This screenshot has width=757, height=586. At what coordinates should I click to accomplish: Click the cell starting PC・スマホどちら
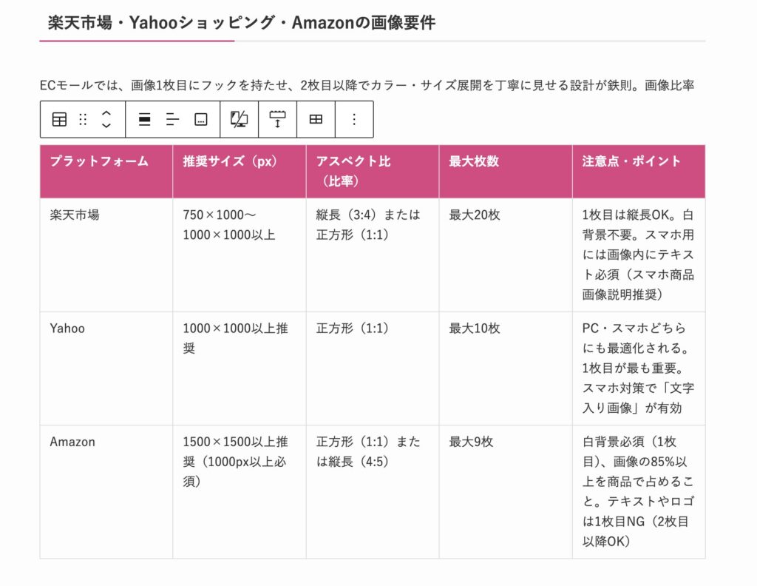coord(639,368)
